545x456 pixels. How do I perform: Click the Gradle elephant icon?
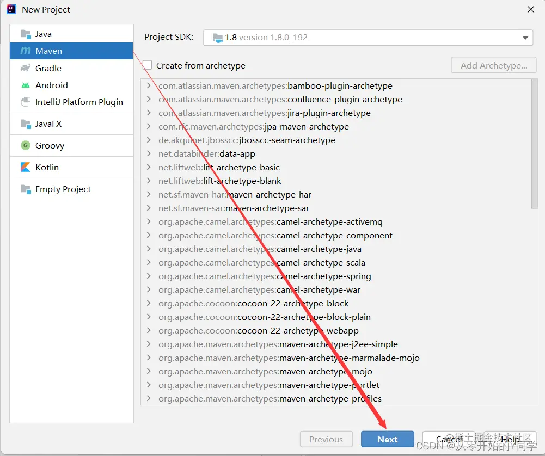26,67
